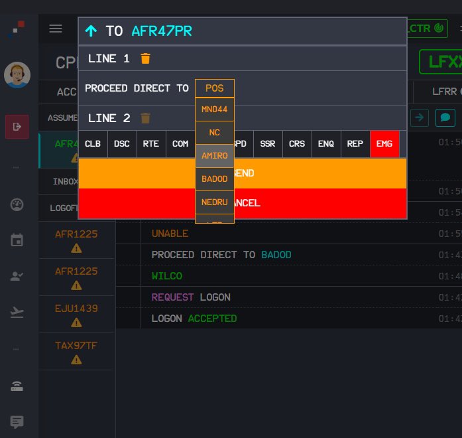
Task: Open the message notes icon in sidebar
Action: pyautogui.click(x=17, y=422)
